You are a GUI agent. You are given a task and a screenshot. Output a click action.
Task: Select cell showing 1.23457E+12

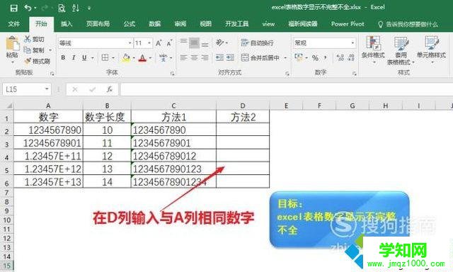(x=48, y=169)
